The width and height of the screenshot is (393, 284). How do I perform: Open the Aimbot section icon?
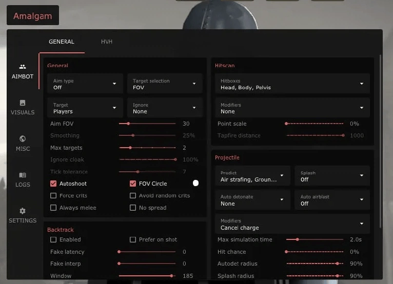coord(23,67)
